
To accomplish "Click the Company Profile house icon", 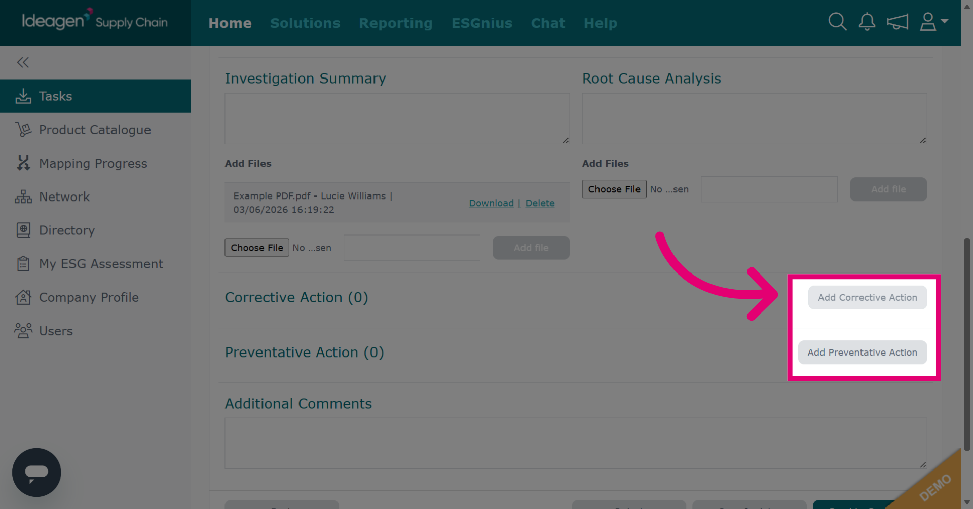I will 23,297.
